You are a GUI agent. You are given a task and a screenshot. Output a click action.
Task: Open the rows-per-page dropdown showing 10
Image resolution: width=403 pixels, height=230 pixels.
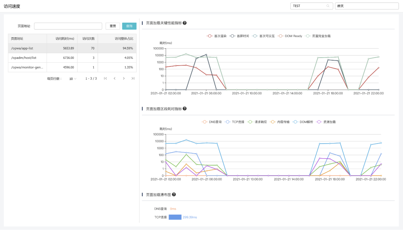(x=73, y=79)
